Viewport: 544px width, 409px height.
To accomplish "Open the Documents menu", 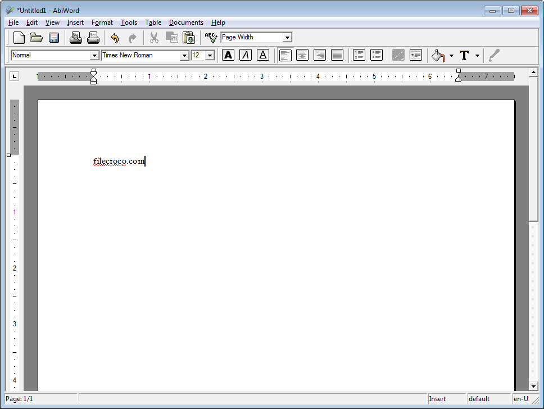I will (x=187, y=23).
